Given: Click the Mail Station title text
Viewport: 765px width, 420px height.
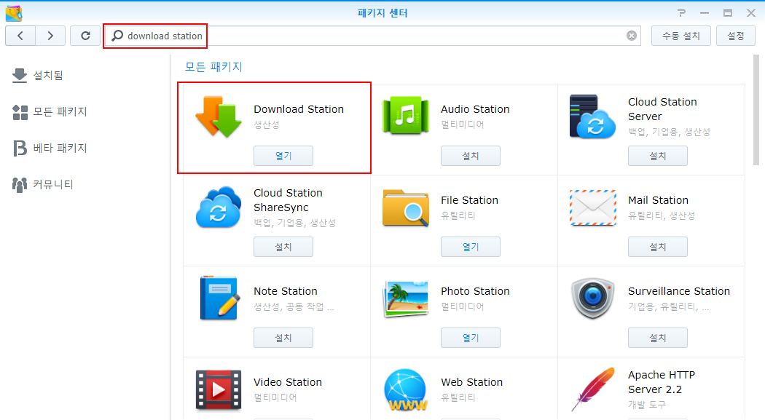Looking at the screenshot, I should point(658,200).
